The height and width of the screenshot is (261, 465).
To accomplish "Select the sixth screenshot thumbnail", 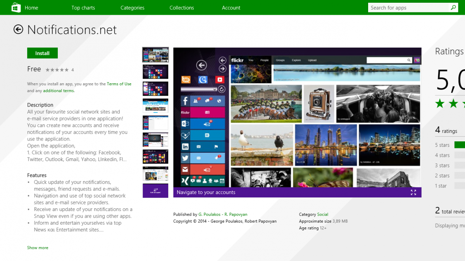I will click(x=155, y=140).
